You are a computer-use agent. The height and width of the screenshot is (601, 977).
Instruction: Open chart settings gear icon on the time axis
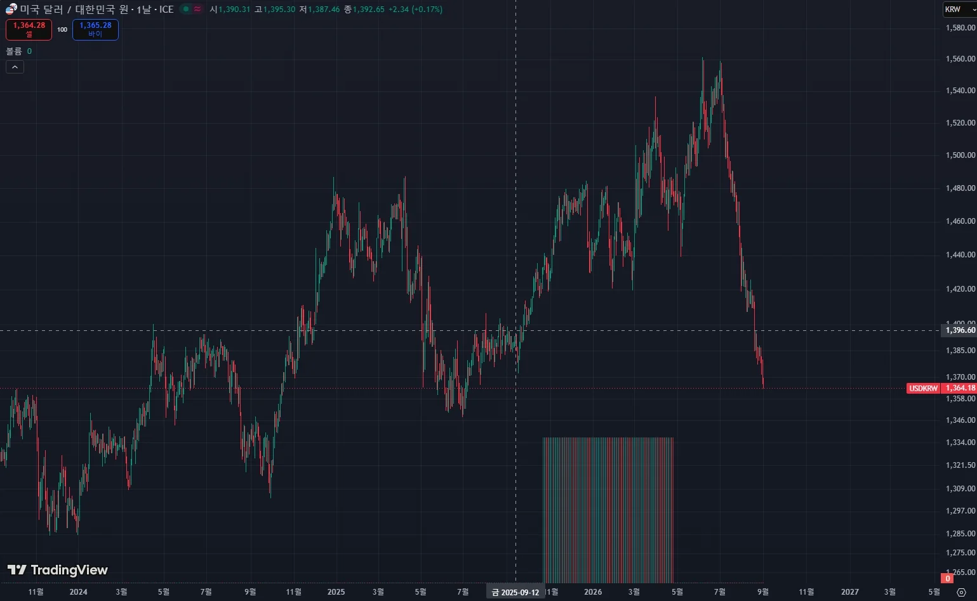[961, 592]
